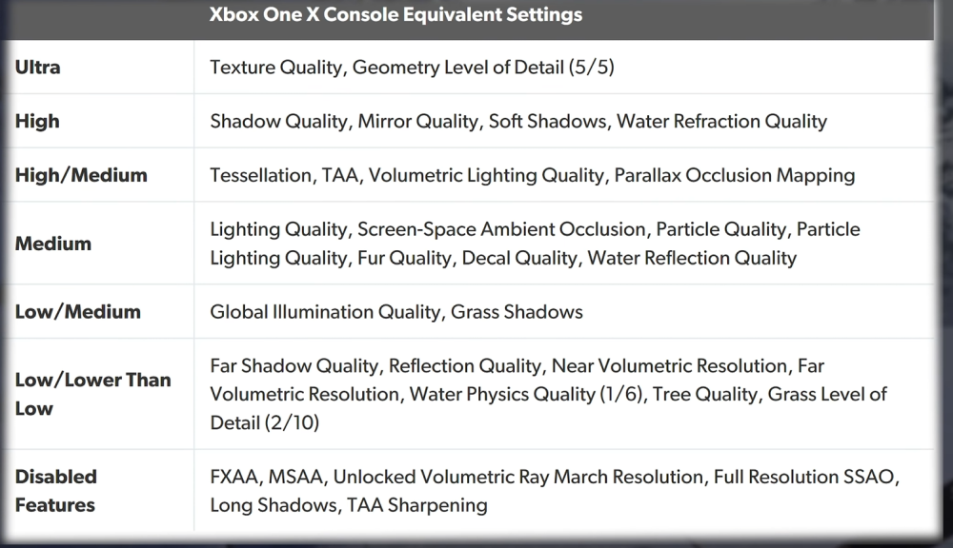Select the High/Medium row label
Screen dimensions: 953x548
coord(81,175)
